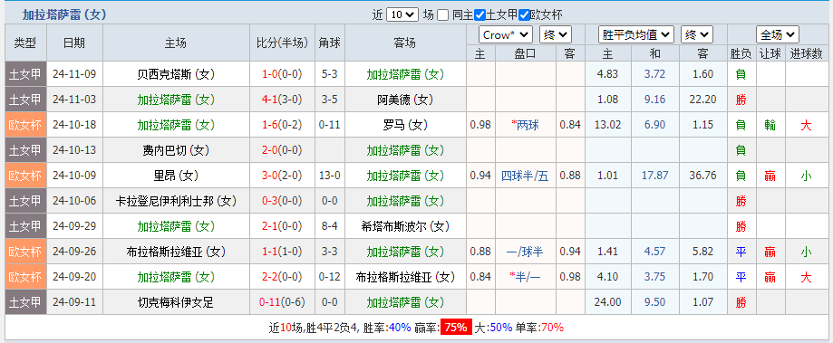
Task: Click the 客场 column header
Action: click(x=405, y=43)
